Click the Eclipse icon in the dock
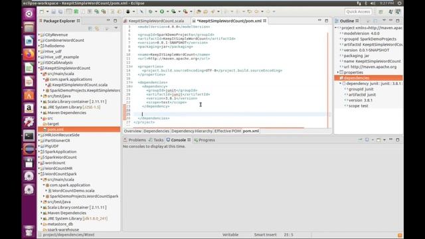The width and height of the screenshot is (425, 239). (29, 149)
